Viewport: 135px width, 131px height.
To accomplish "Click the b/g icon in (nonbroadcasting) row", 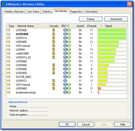I will pyautogui.click(x=67, y=92).
